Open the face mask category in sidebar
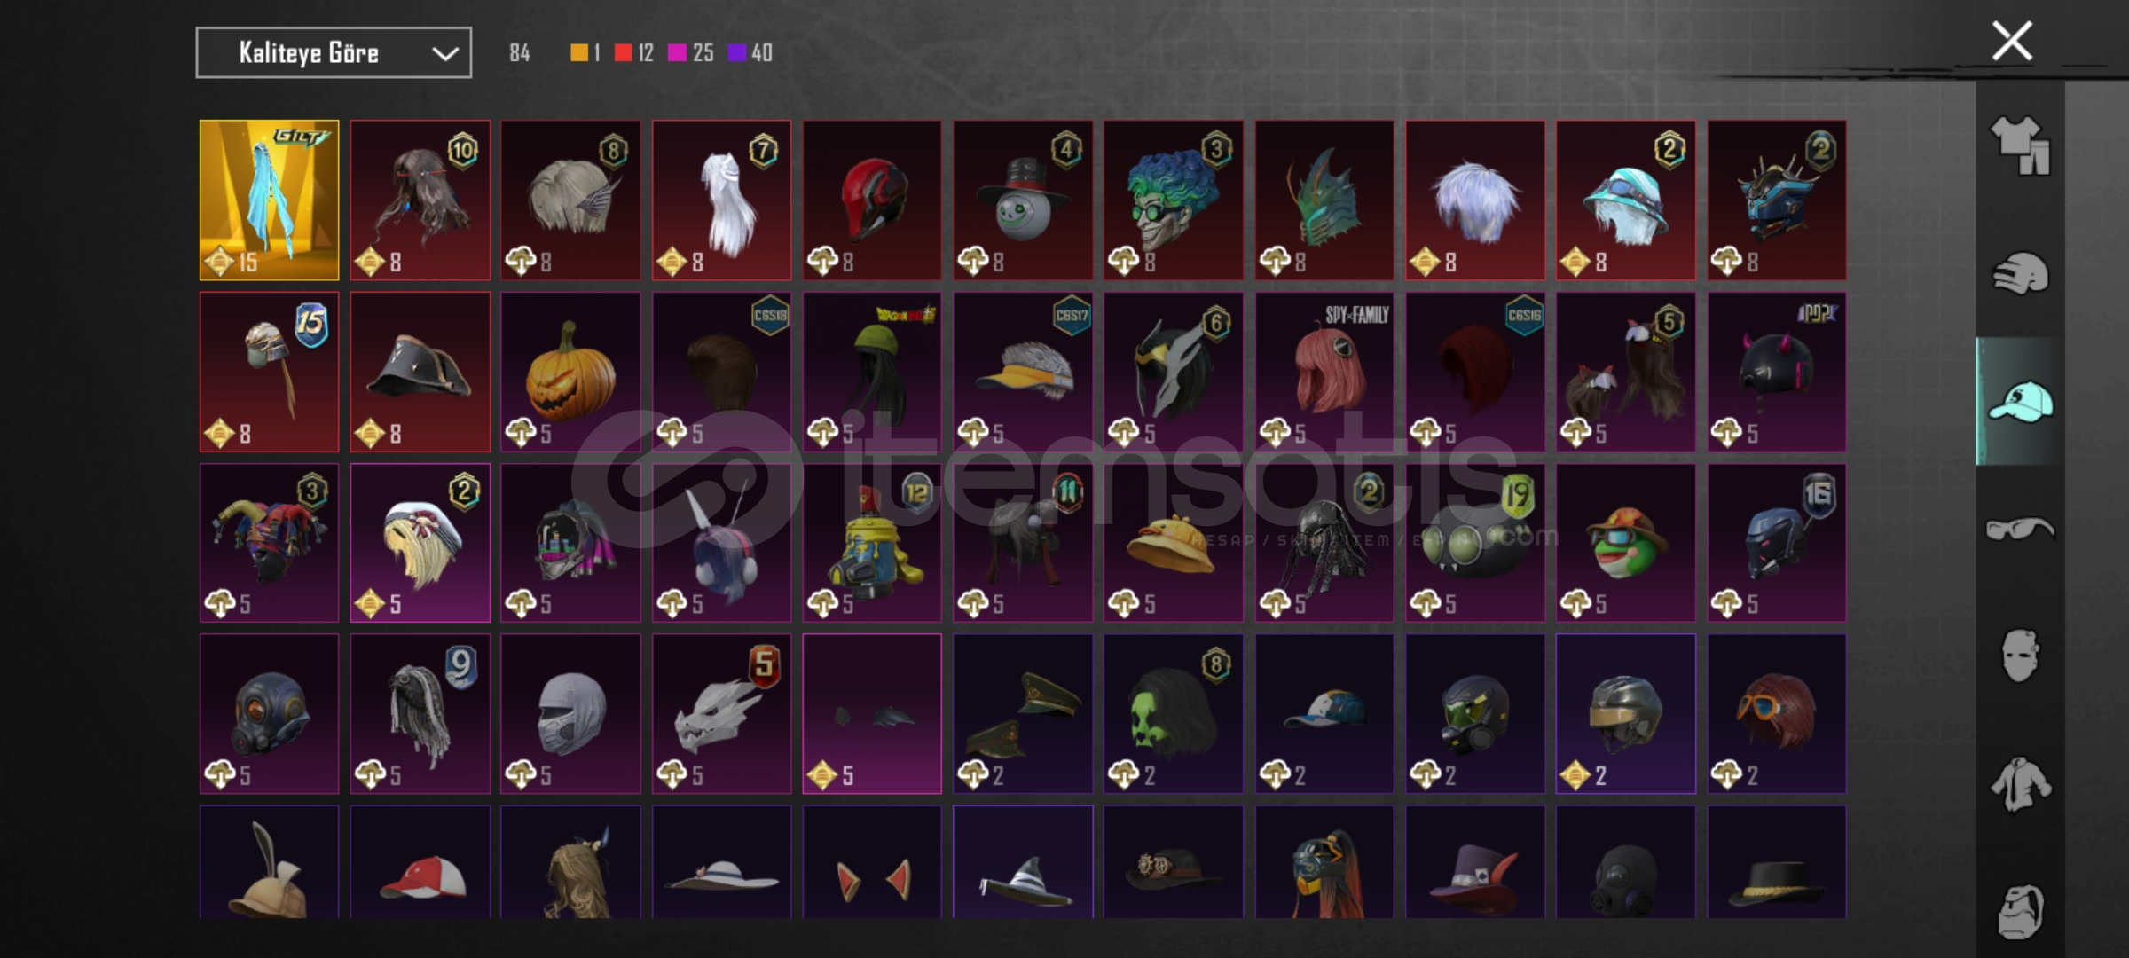 pyautogui.click(x=2020, y=656)
